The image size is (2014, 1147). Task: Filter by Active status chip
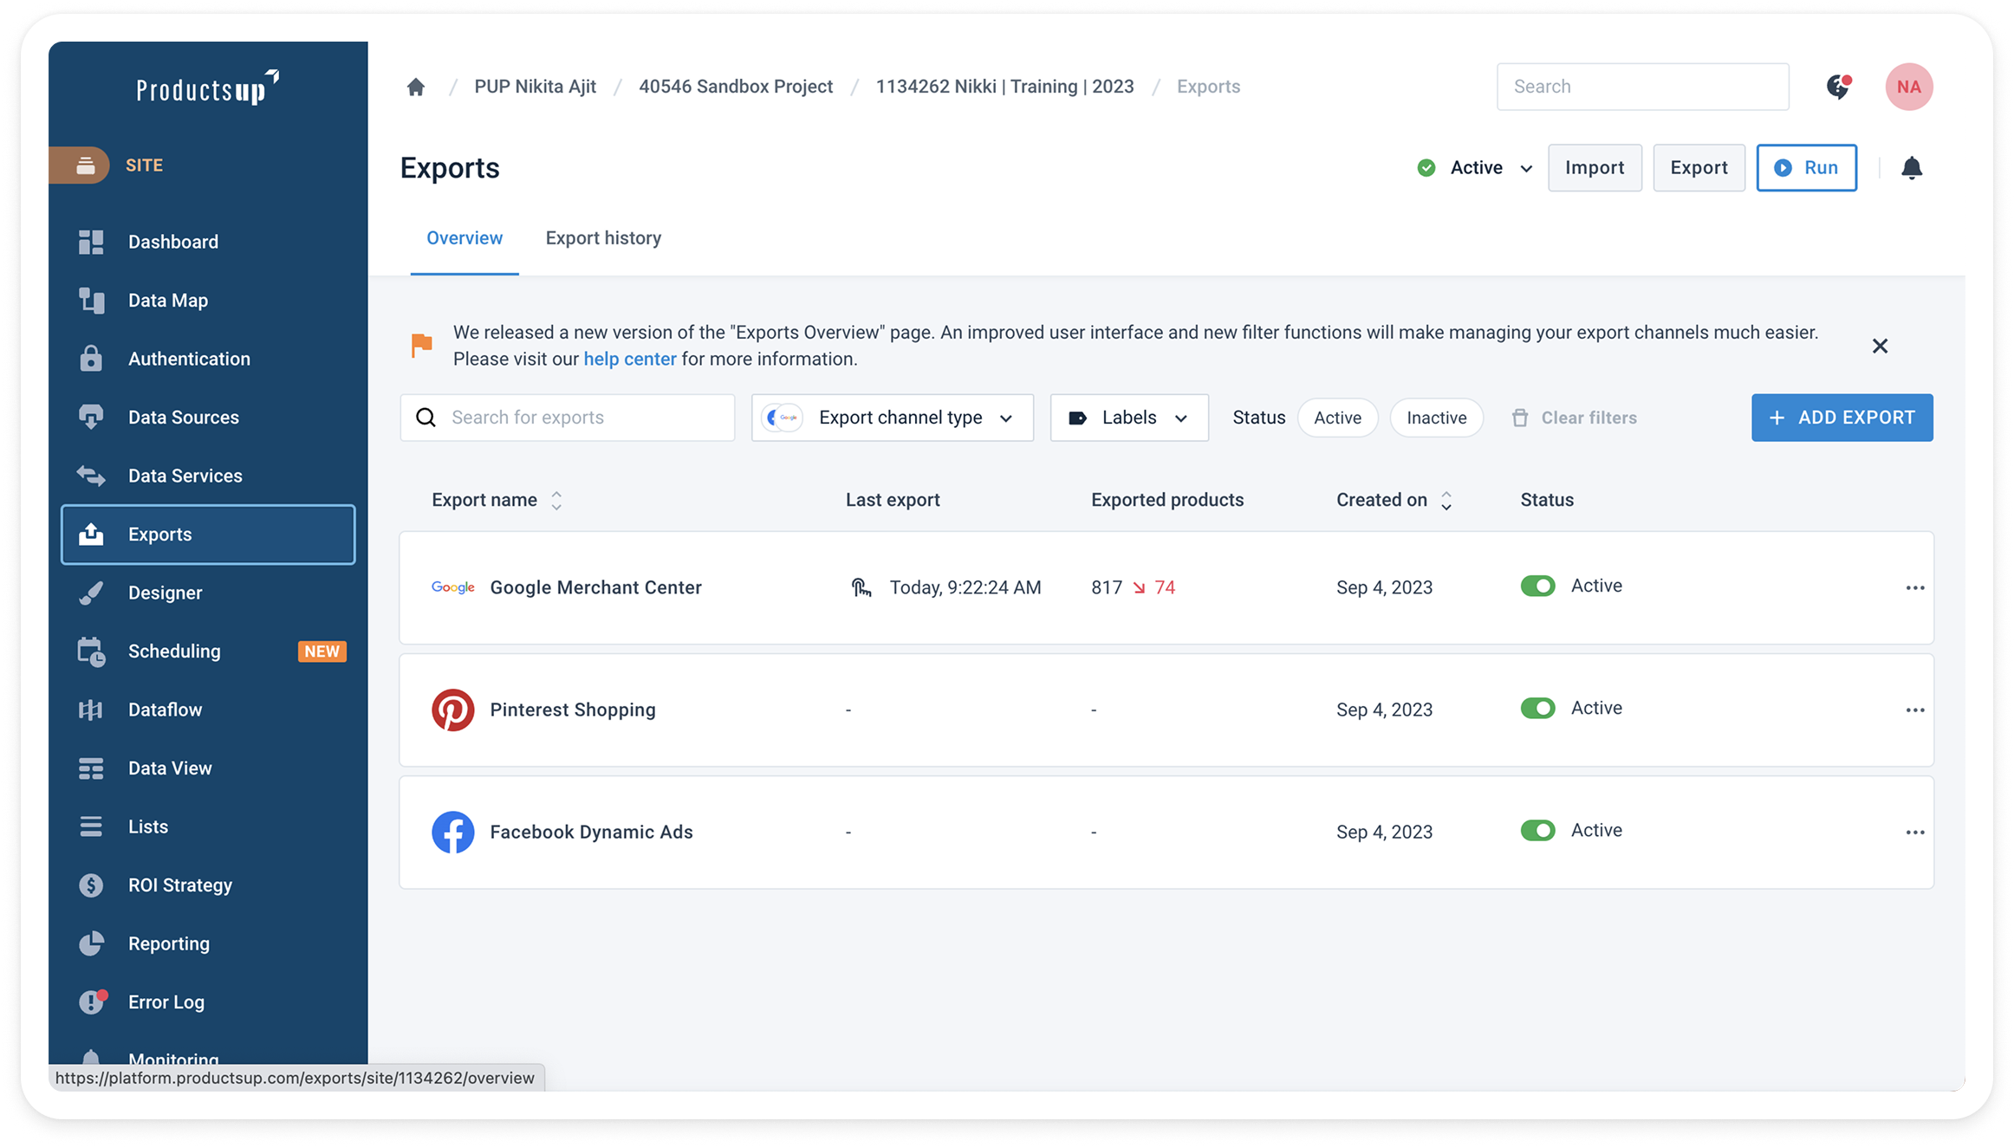click(x=1337, y=418)
